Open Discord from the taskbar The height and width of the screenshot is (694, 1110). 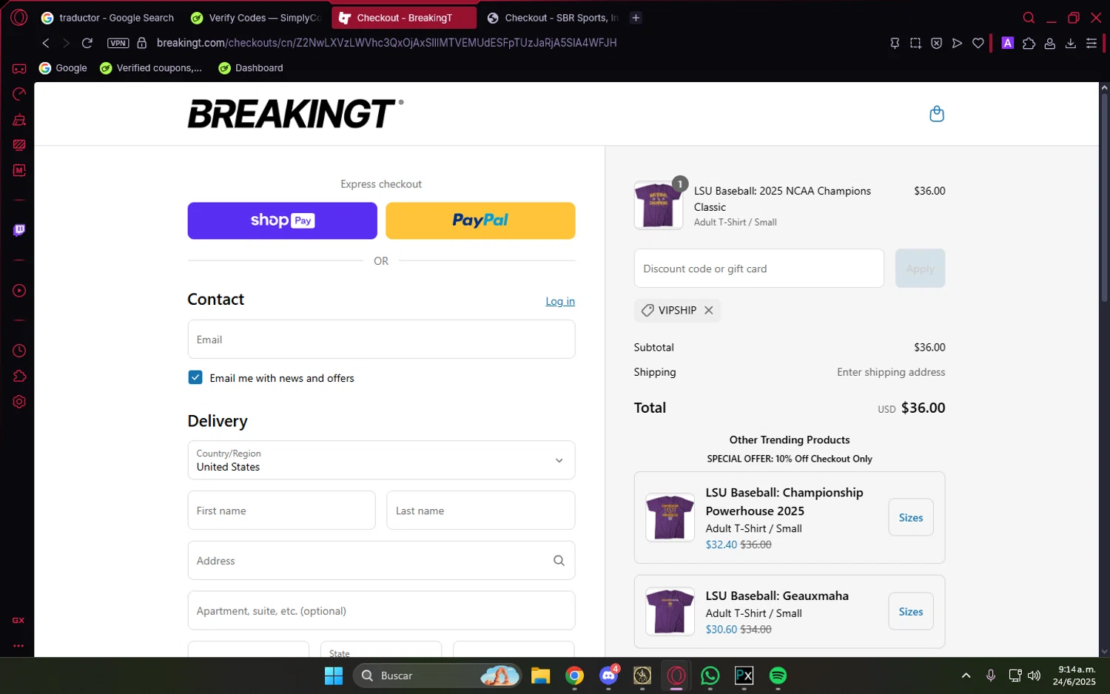[608, 676]
